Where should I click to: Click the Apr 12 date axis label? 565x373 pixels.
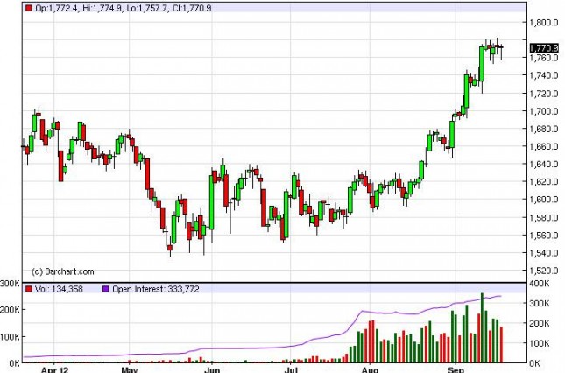click(x=54, y=369)
